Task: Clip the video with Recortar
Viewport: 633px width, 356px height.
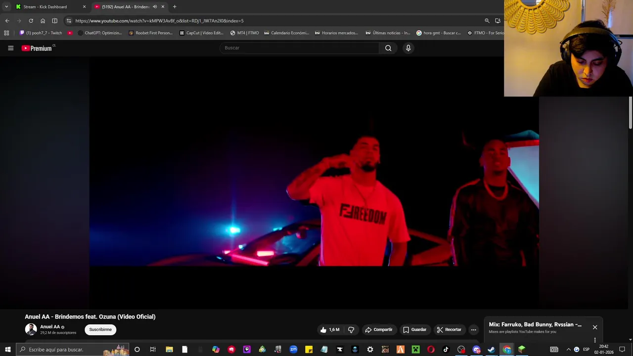Action: point(449,330)
